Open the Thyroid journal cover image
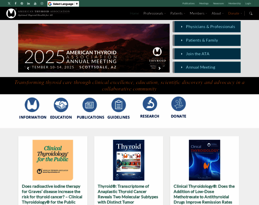 [x=129, y=160]
